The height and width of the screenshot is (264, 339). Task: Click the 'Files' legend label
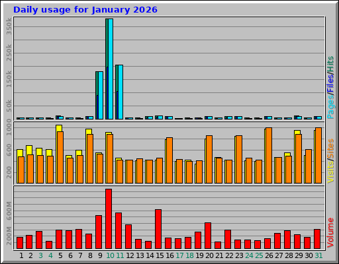pyautogui.click(x=330, y=84)
